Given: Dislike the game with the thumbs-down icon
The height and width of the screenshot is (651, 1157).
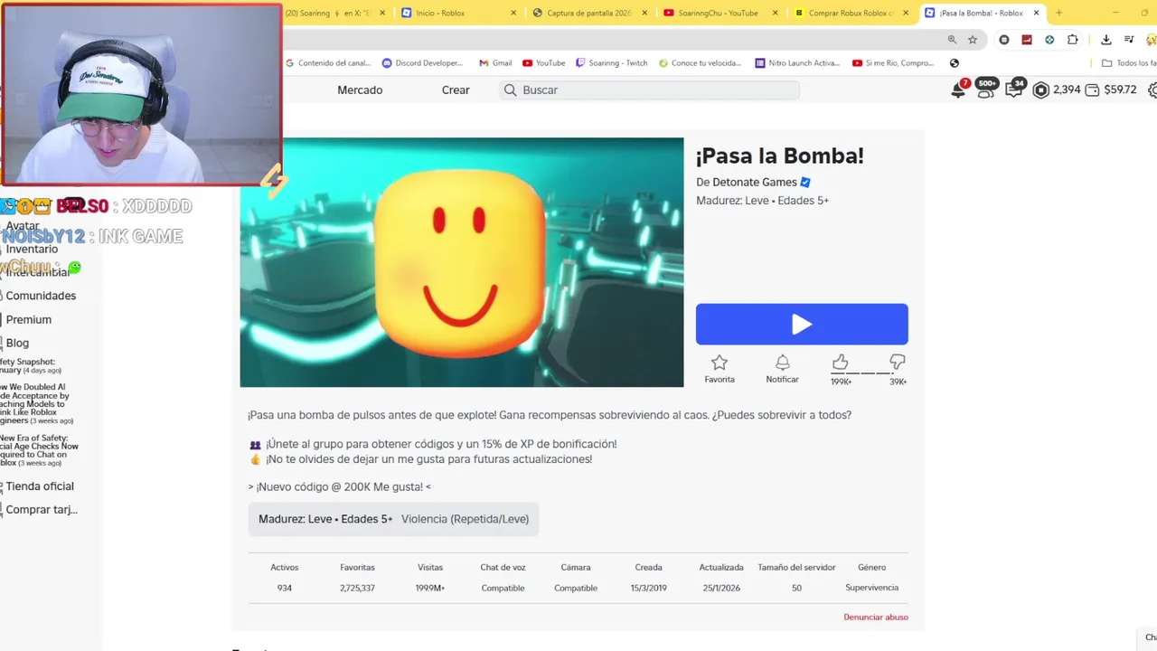Looking at the screenshot, I should pyautogui.click(x=898, y=363).
